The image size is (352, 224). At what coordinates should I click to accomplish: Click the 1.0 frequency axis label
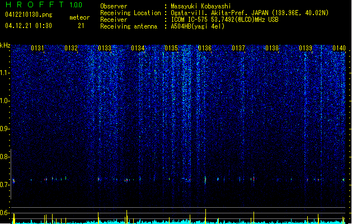[x=5, y=101]
